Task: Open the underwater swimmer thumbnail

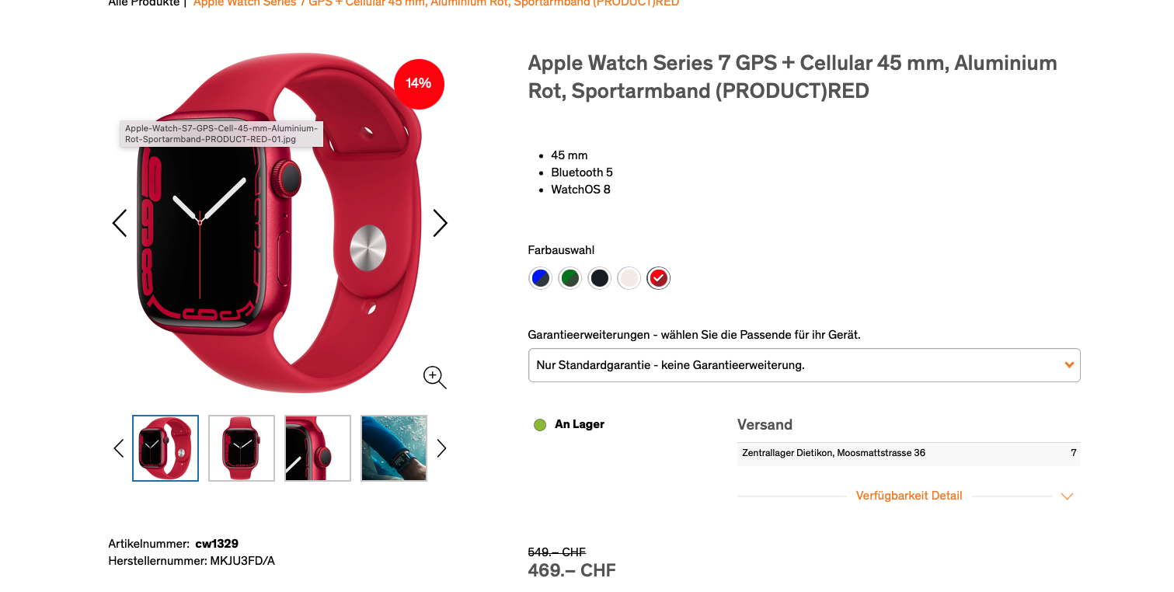Action: click(x=394, y=448)
